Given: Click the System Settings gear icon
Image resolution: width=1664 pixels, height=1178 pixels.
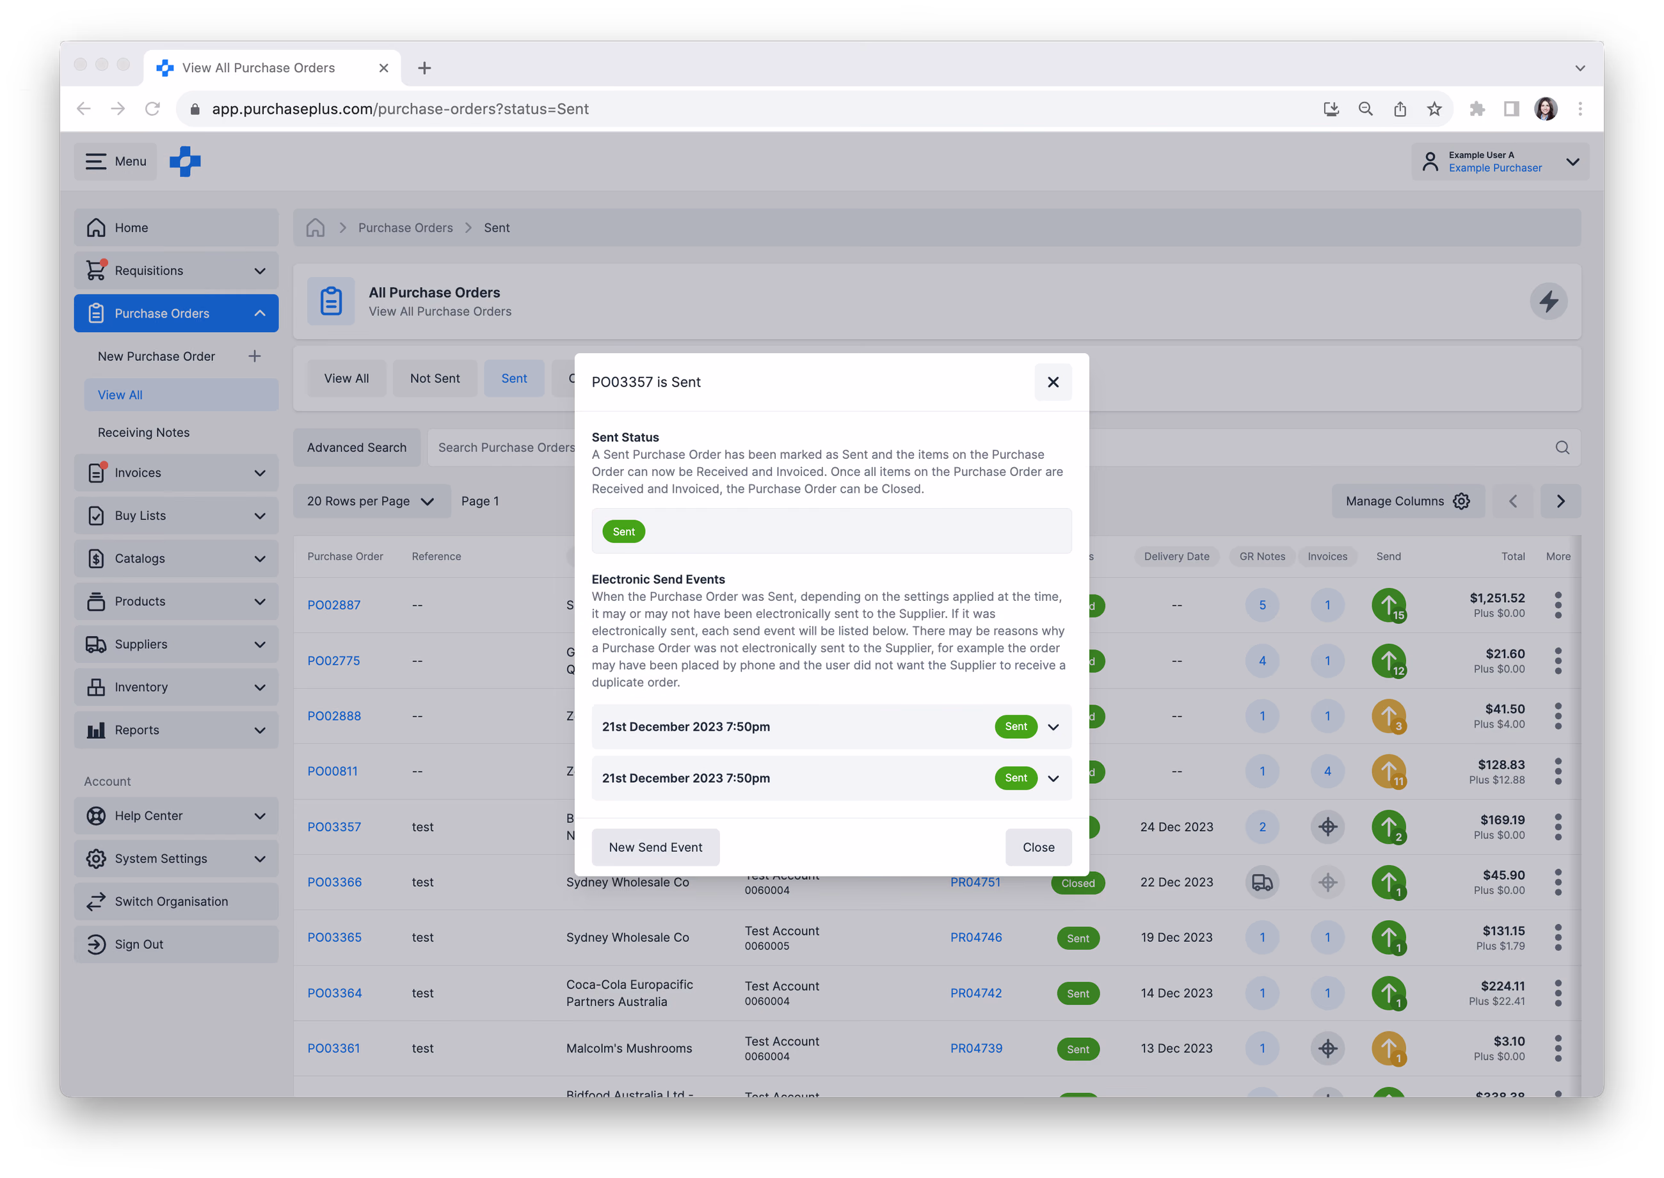Looking at the screenshot, I should point(96,859).
